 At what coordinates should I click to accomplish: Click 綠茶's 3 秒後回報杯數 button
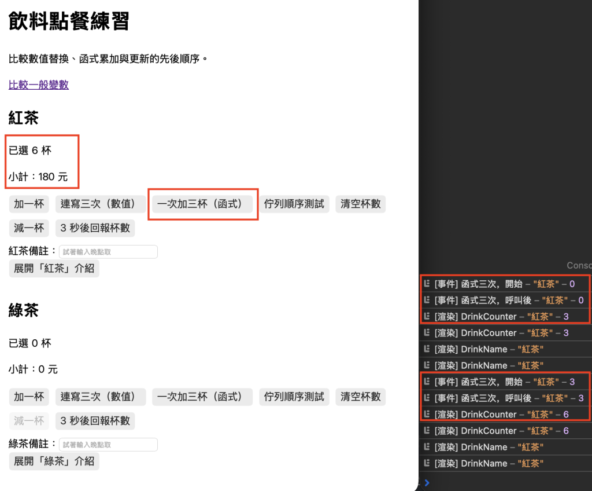click(x=95, y=420)
